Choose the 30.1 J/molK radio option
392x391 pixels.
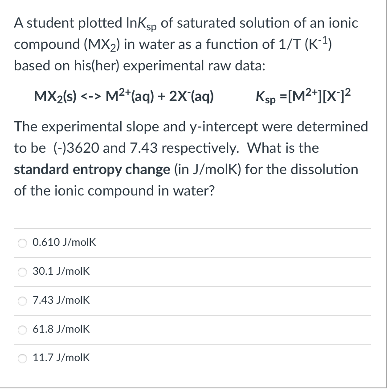[x=22, y=272]
